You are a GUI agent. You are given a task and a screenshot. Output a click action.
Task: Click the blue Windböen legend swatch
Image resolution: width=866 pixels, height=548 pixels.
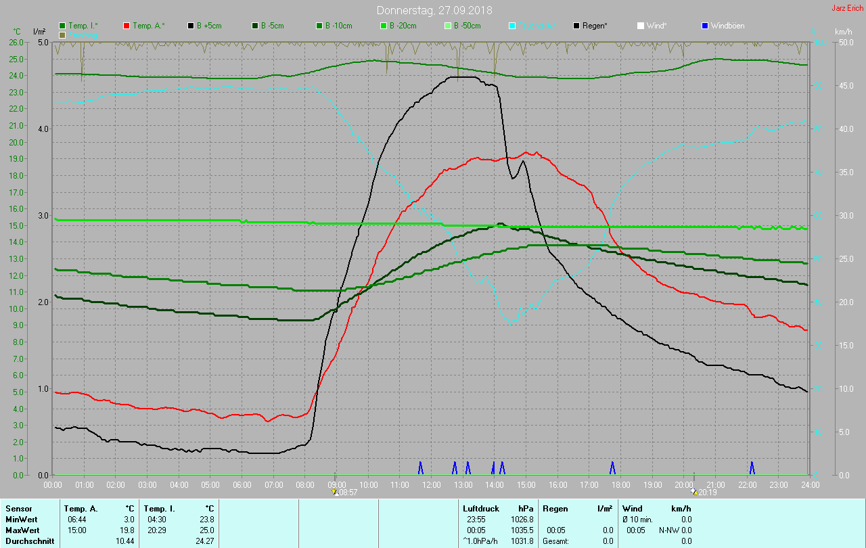coord(705,26)
